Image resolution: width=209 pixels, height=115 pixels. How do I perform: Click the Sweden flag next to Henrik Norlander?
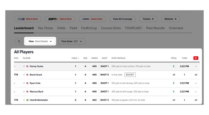(x=27, y=100)
